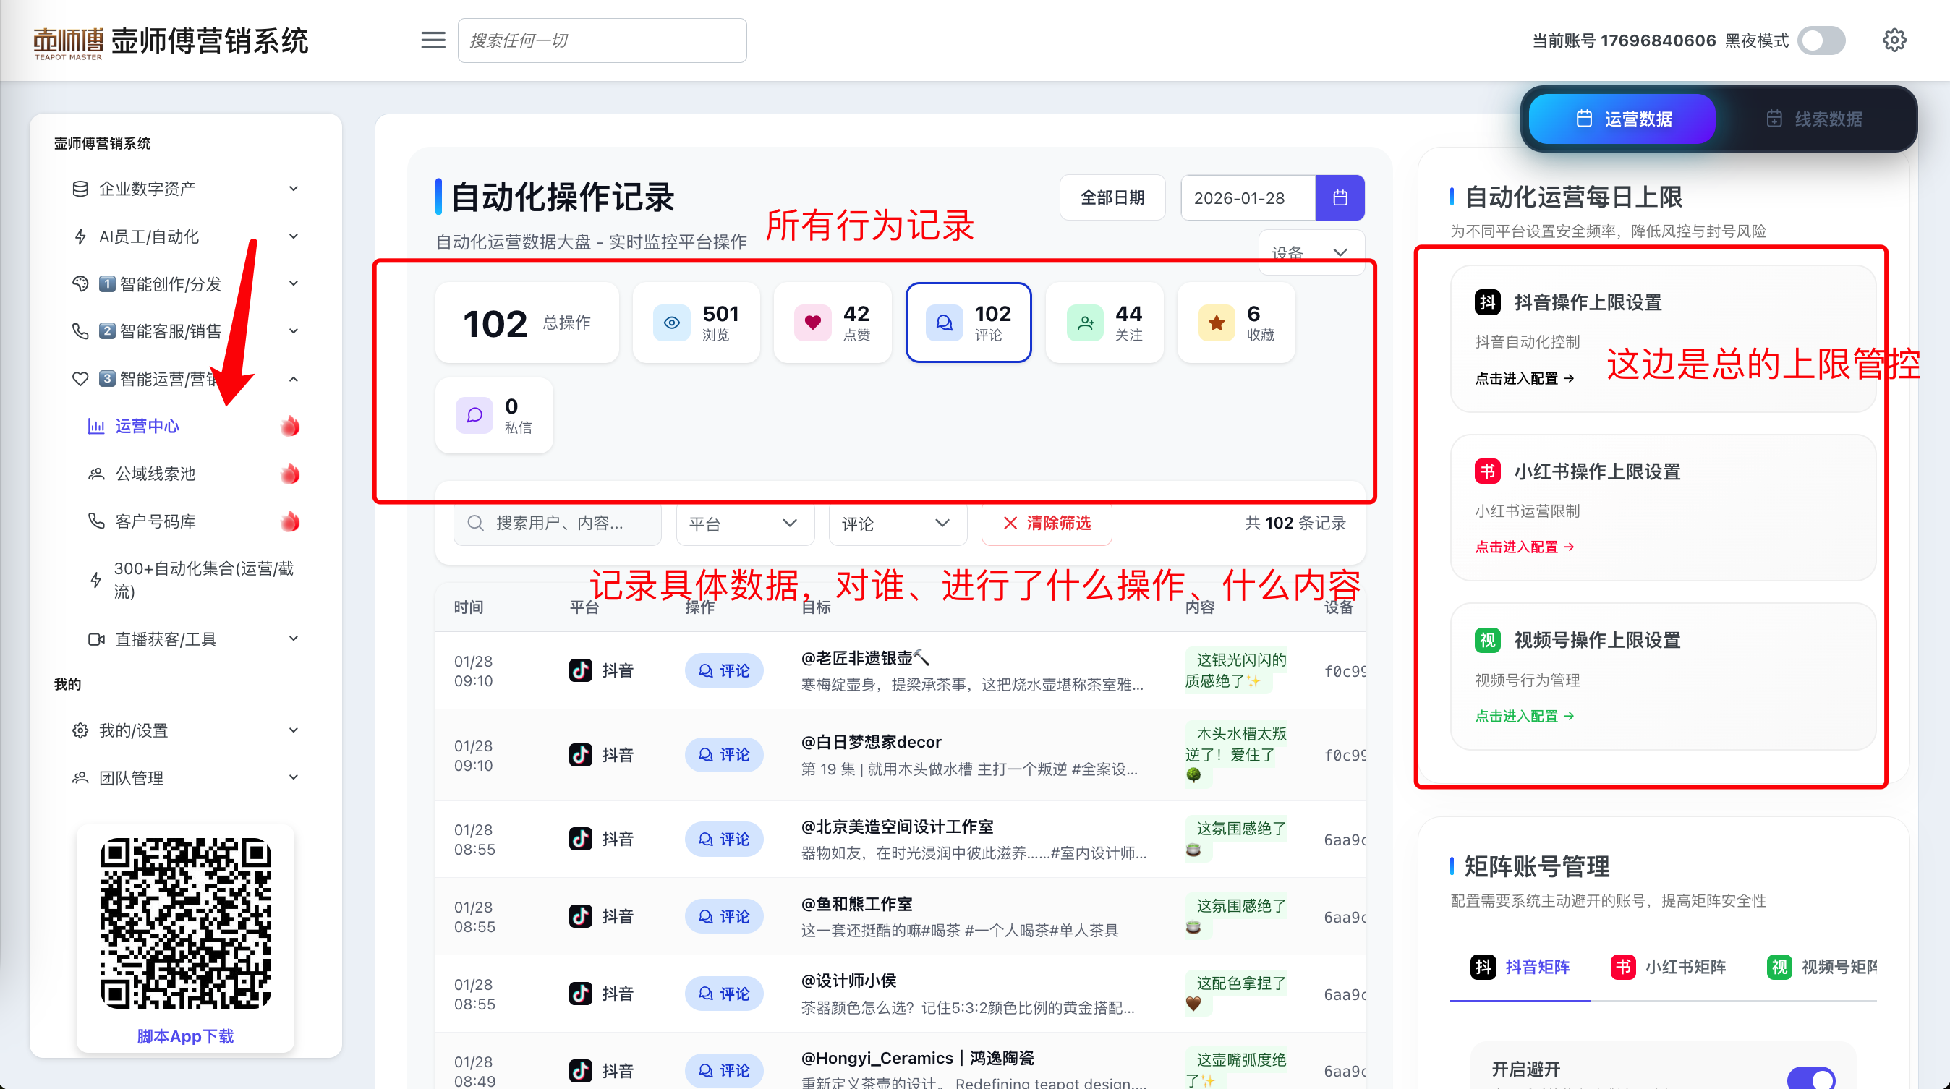Click the 关注 follow person icon card
Screen dimensions: 1950x1089
1104,323
